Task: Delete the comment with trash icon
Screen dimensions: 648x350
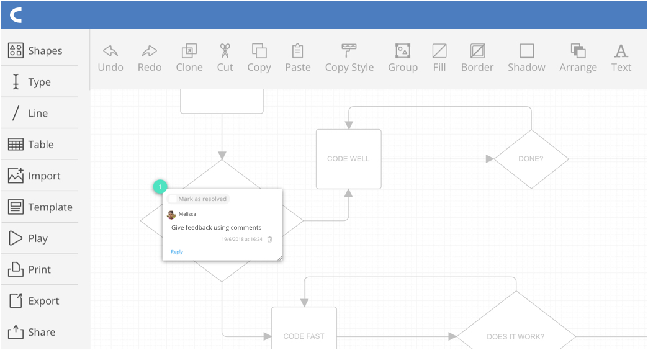Action: pos(269,239)
